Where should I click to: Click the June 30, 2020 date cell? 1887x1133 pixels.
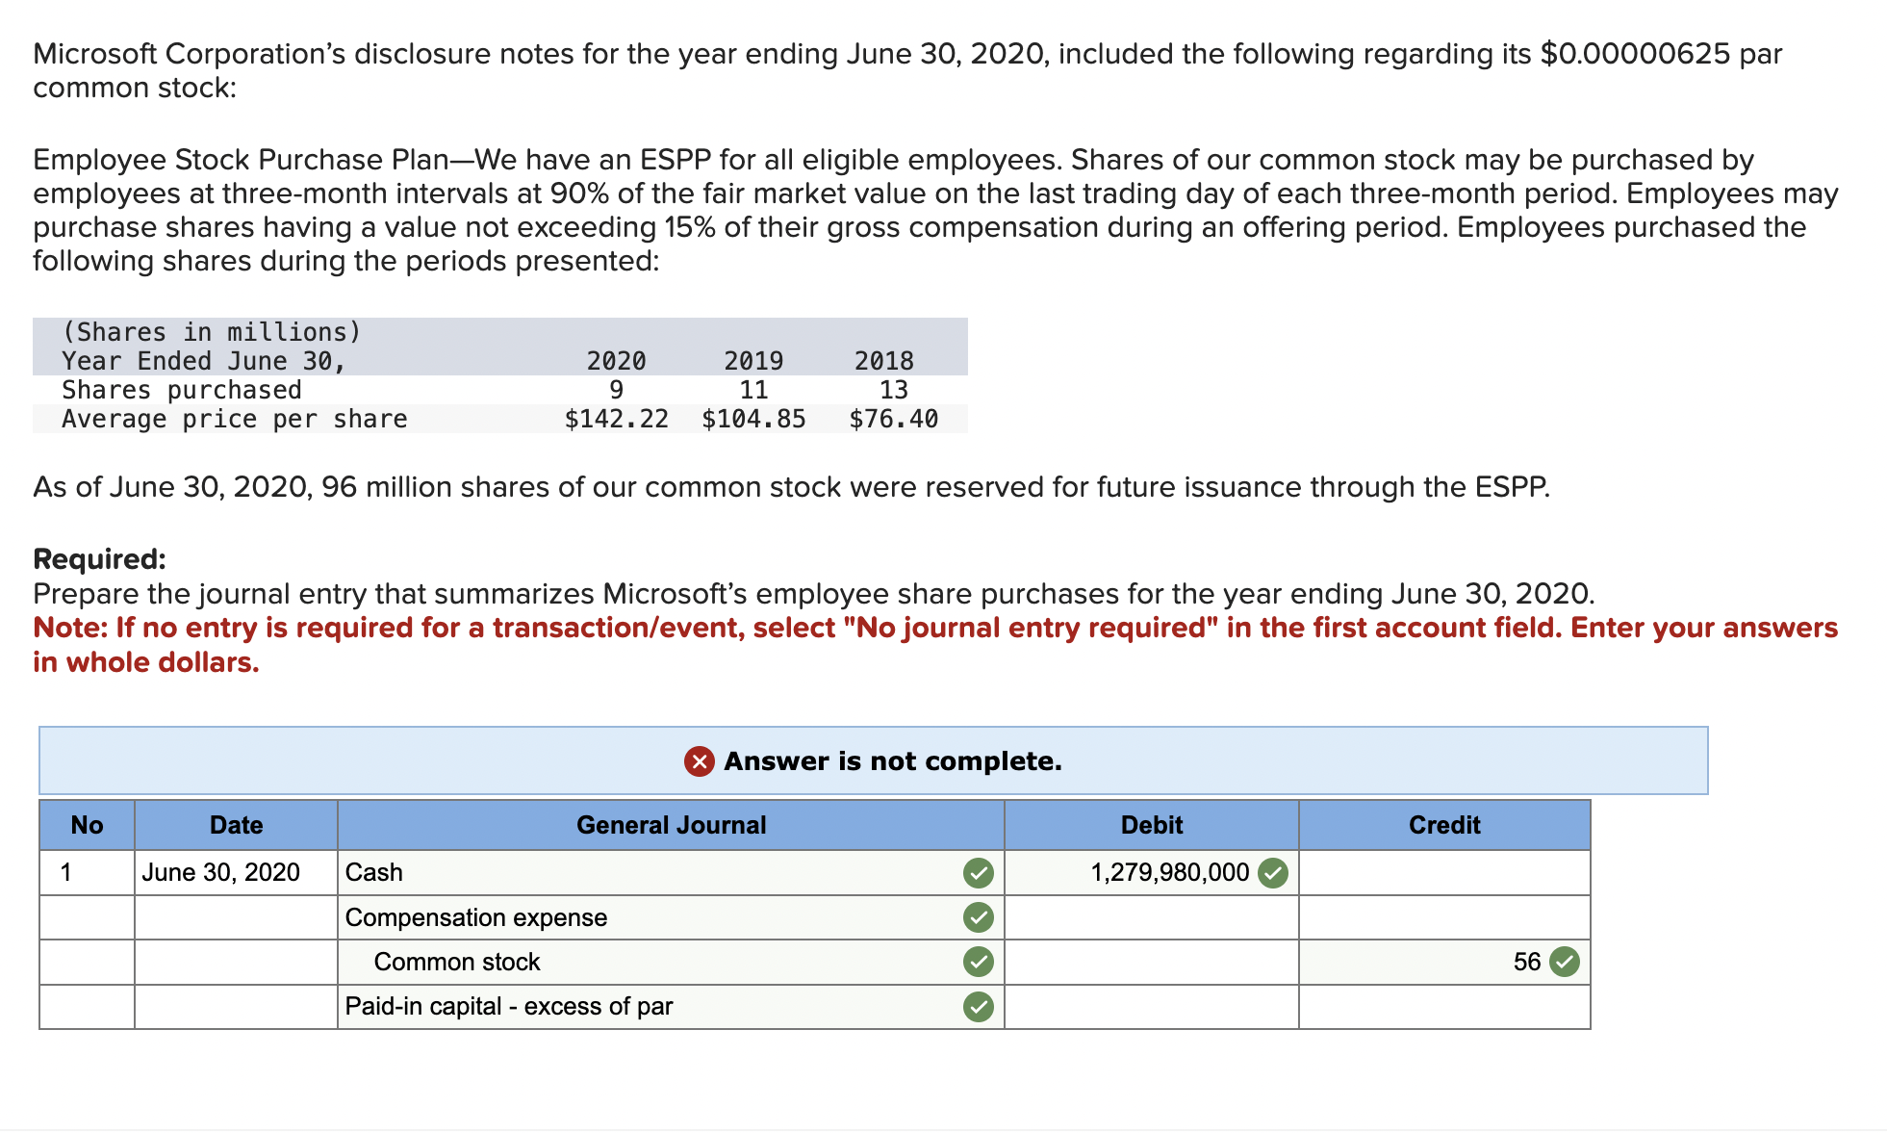pos(236,873)
